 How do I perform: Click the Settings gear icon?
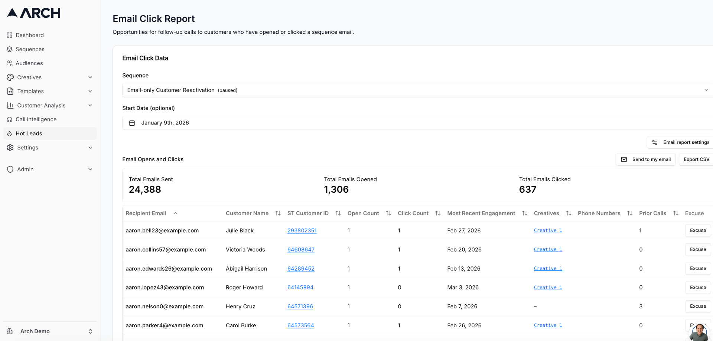(x=10, y=148)
